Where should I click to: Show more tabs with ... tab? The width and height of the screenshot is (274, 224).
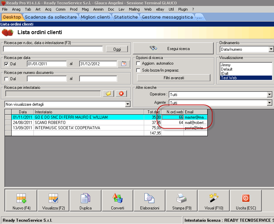[199, 17]
